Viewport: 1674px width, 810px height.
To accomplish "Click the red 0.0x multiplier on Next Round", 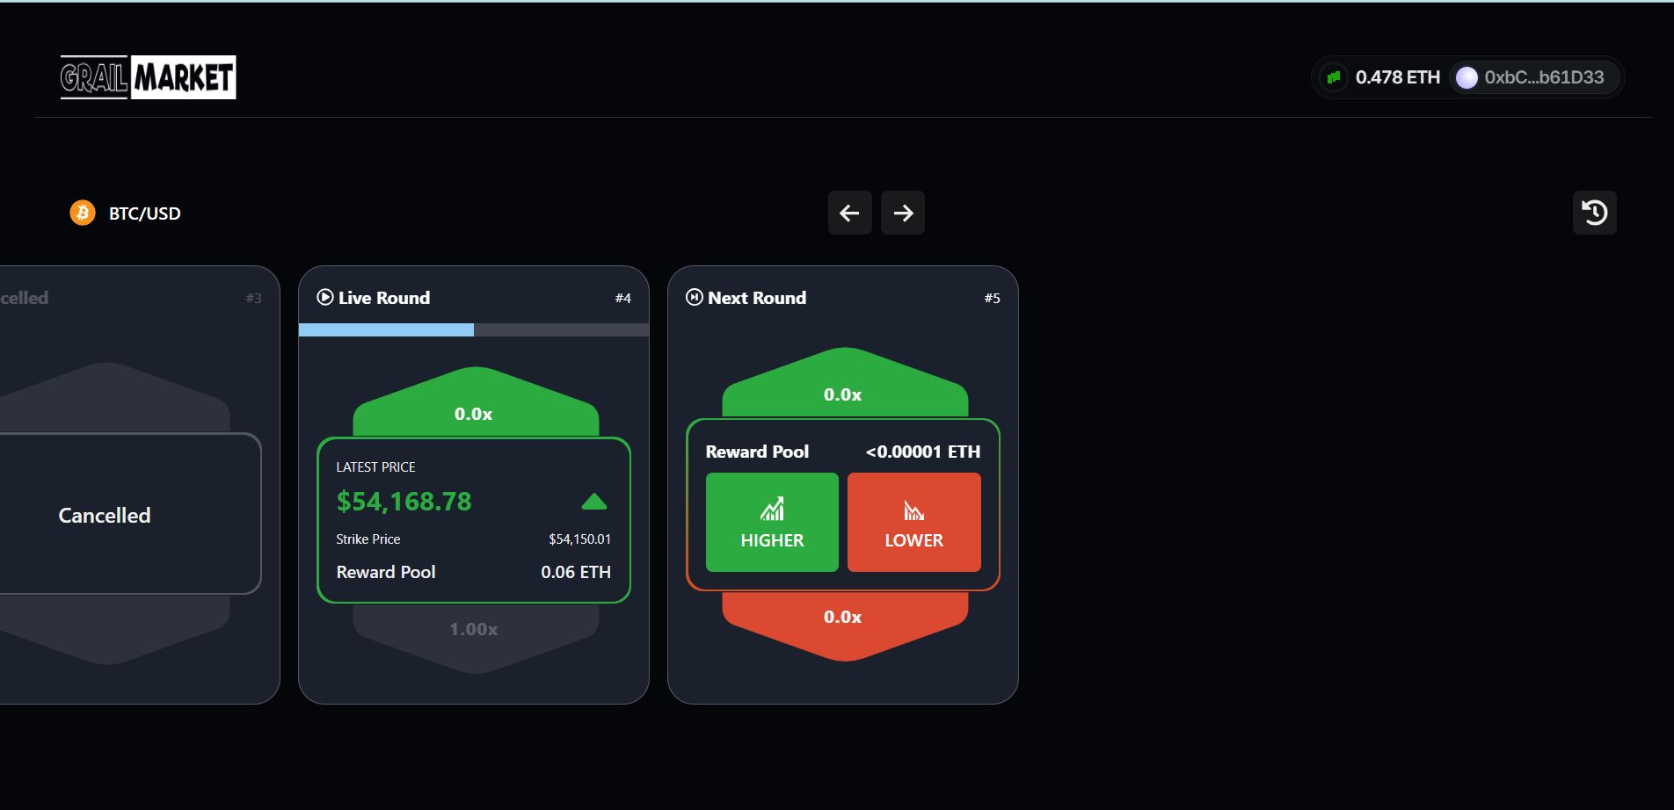I will coord(843,617).
